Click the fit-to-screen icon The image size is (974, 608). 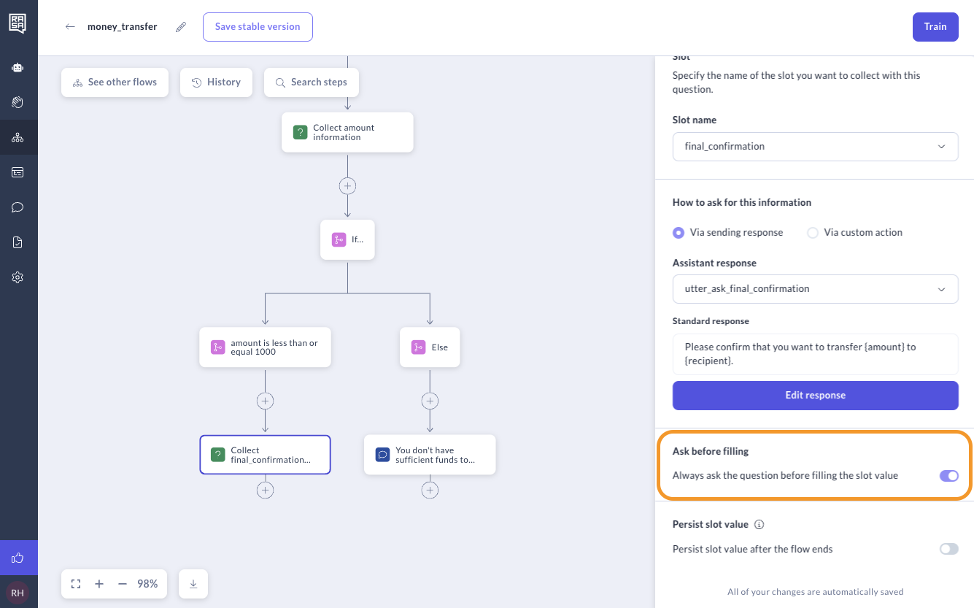(x=76, y=584)
